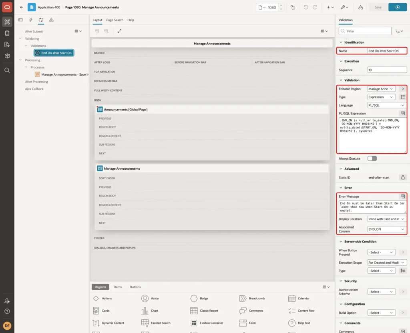Select the Regions gallery tab
Screen dimensions: 410x333
point(100,287)
